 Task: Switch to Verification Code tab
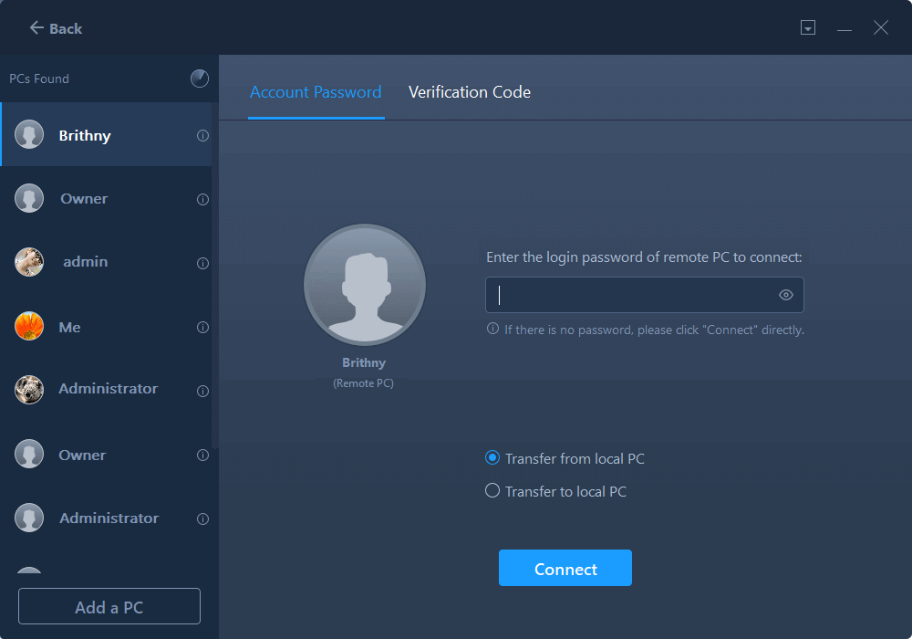469,92
